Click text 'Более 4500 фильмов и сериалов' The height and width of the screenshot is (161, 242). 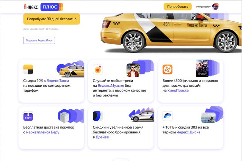[190, 80]
